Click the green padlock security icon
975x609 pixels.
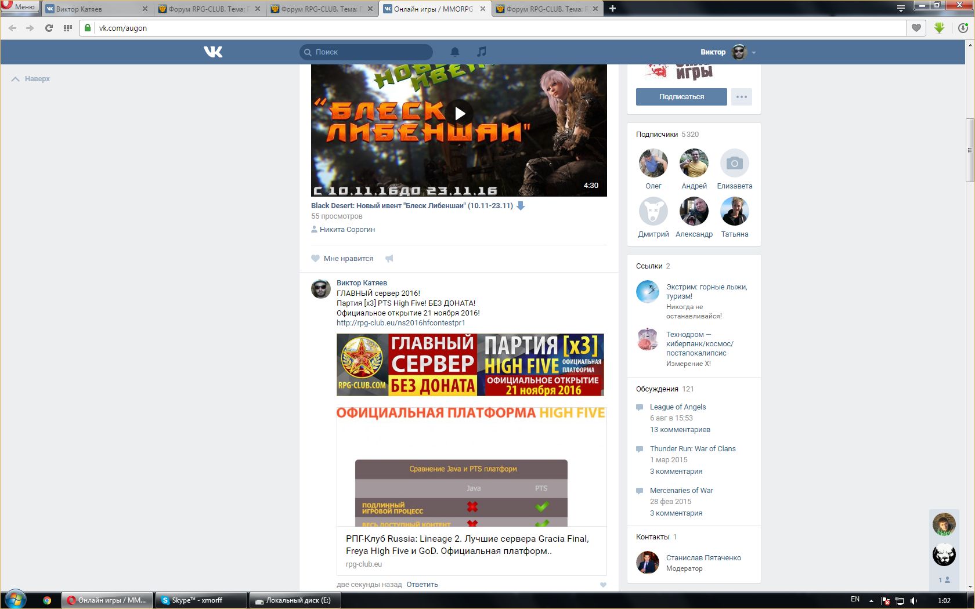88,28
